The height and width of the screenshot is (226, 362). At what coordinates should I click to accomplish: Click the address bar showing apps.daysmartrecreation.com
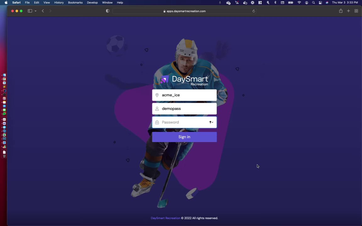[x=184, y=11]
